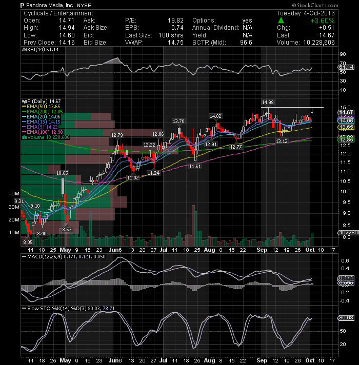Click the 12.91 low price label
359x365 pixels.
(x=211, y=145)
